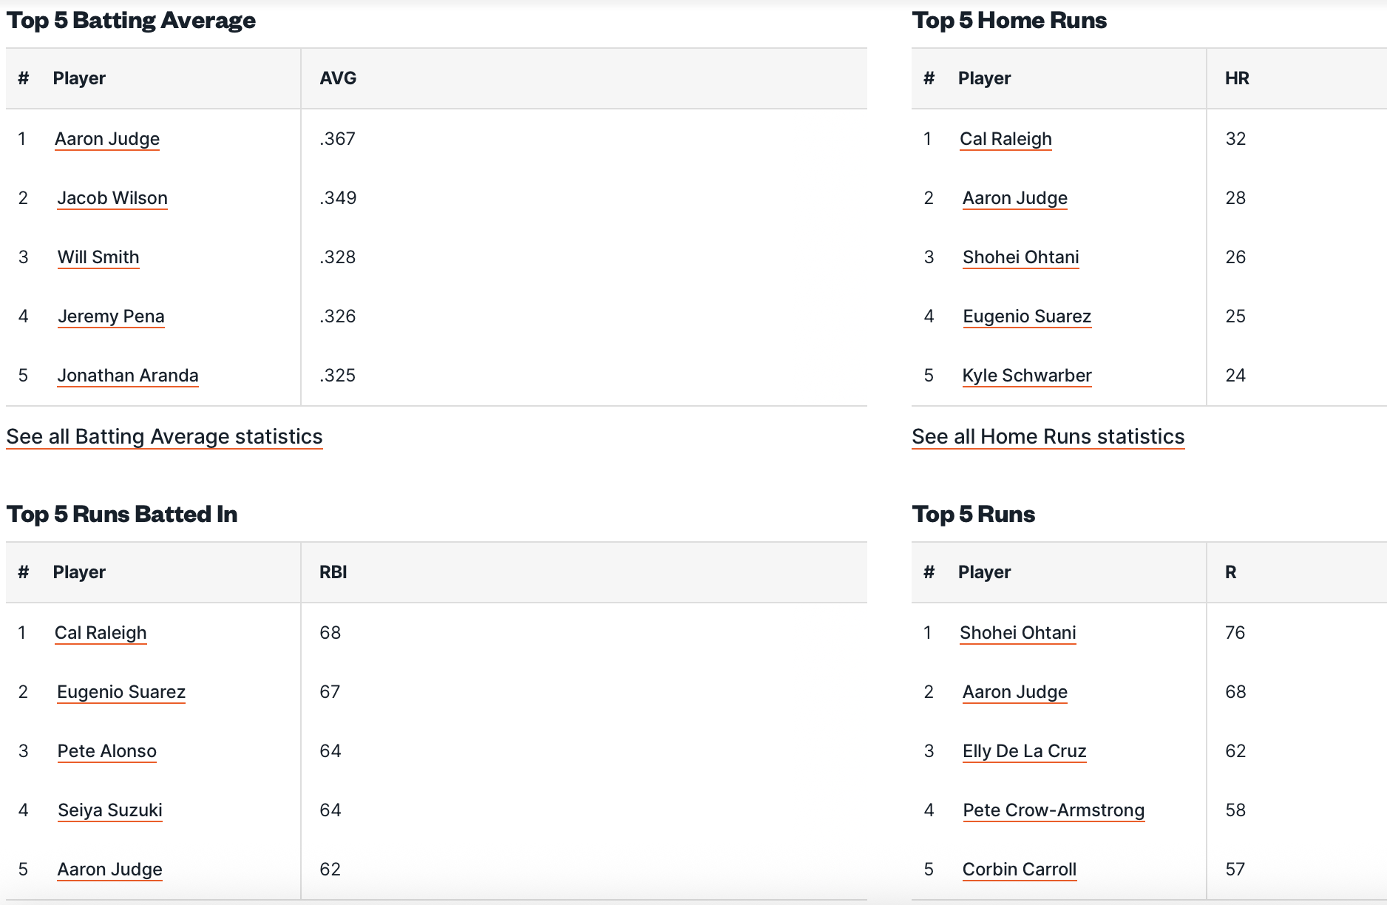Click Eugenio Suarez in Runs Batted In table
Screen dimensions: 1387x905
121,692
